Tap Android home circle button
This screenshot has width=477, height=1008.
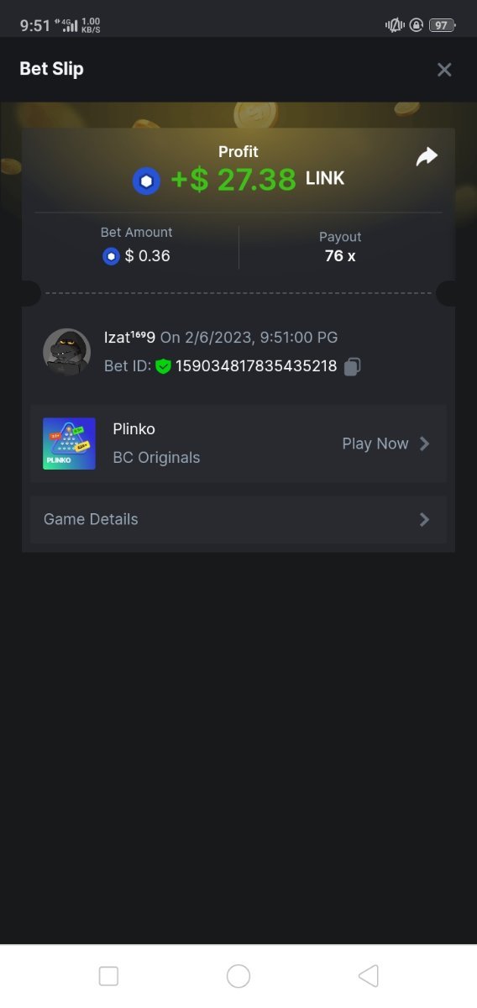click(238, 976)
